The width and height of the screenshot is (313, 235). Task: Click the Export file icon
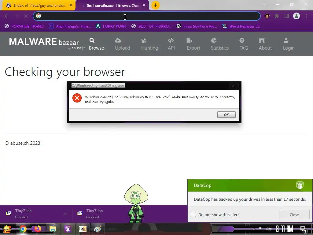[189, 41]
